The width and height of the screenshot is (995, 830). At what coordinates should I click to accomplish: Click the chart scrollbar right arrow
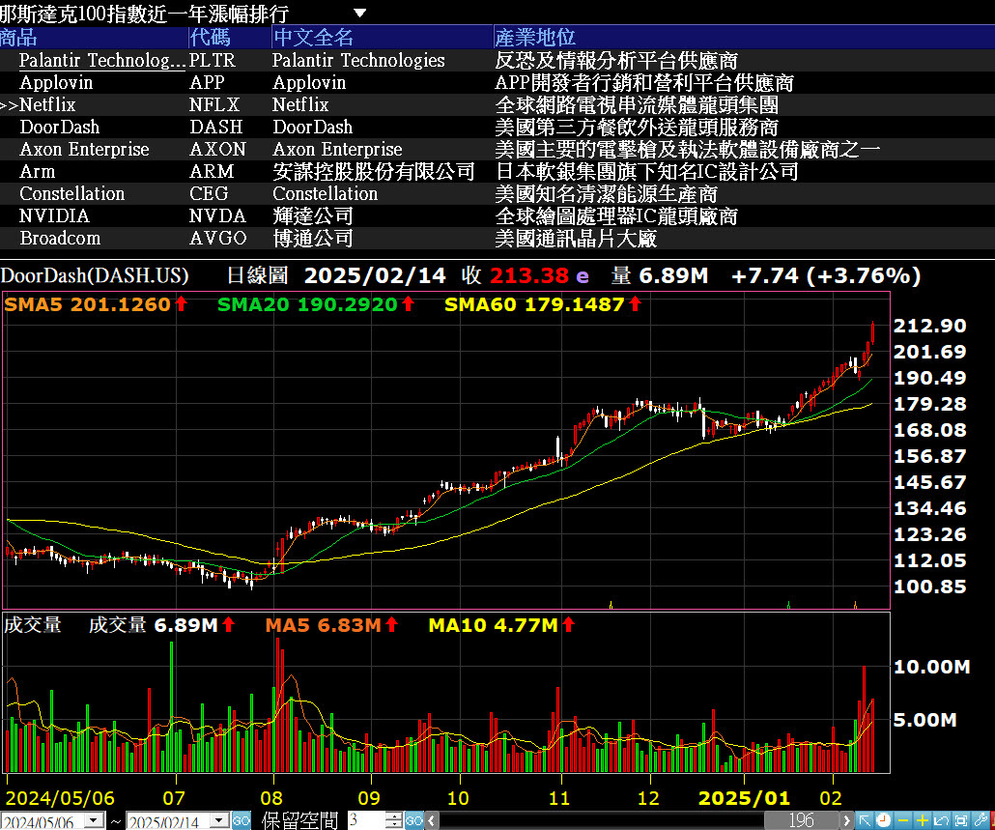[x=846, y=820]
